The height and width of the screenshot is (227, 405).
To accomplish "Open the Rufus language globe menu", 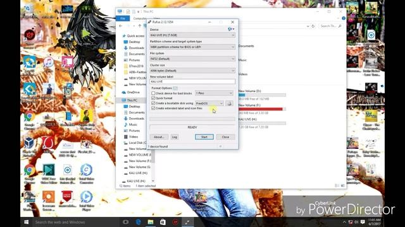I will click(x=231, y=29).
